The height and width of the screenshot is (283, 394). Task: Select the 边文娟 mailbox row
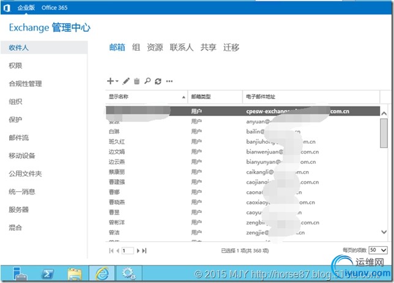coord(243,152)
